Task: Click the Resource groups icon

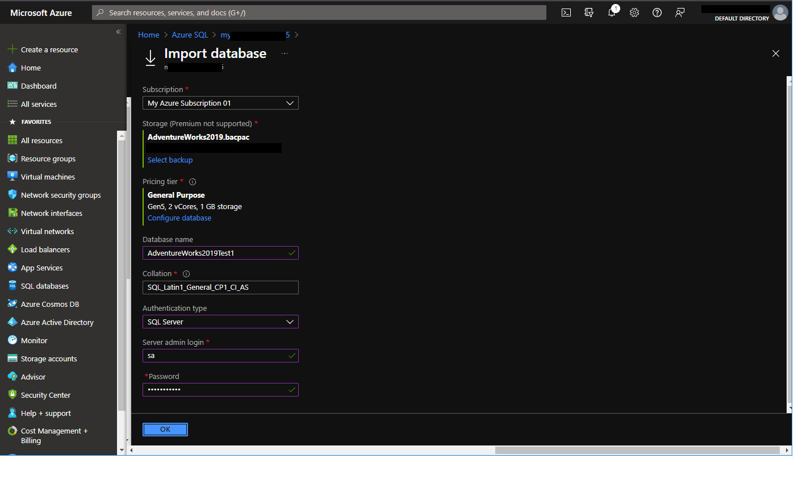Action: pyautogui.click(x=12, y=159)
